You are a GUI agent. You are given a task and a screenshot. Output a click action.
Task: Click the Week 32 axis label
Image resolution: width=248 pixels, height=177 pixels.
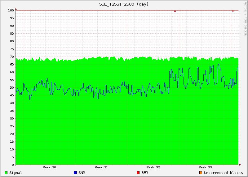[153, 167]
